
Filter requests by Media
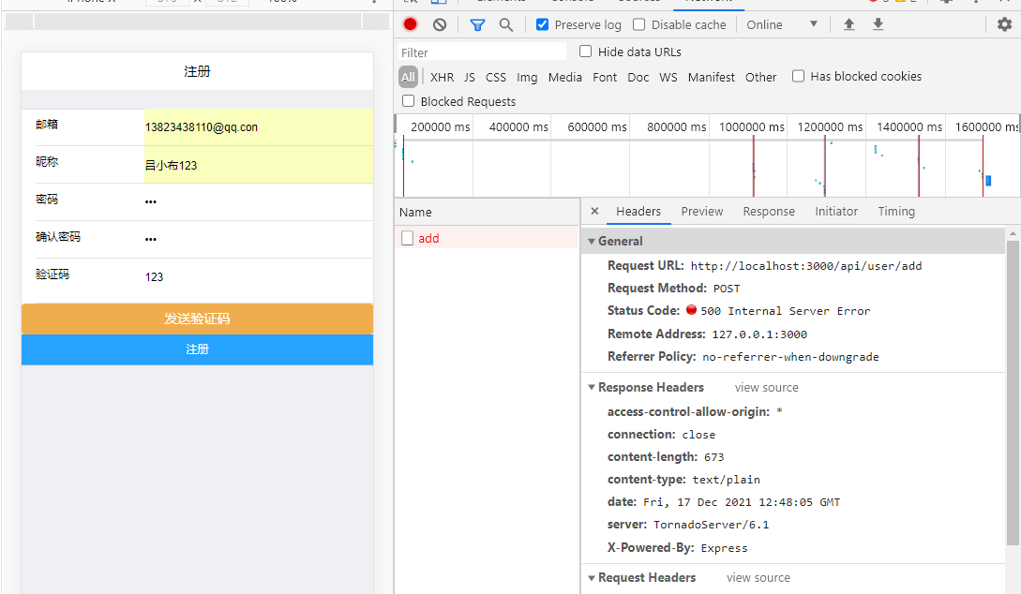point(565,78)
